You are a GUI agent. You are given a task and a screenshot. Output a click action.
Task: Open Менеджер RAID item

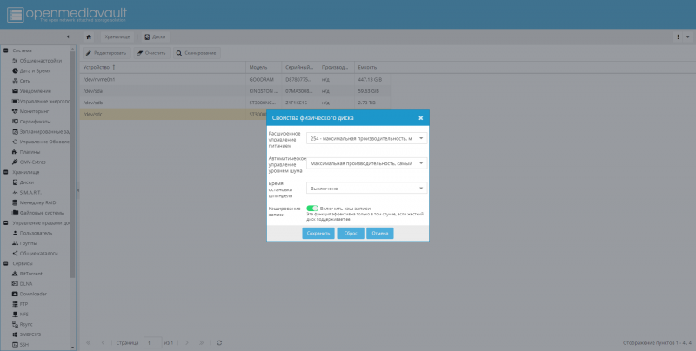[34, 203]
